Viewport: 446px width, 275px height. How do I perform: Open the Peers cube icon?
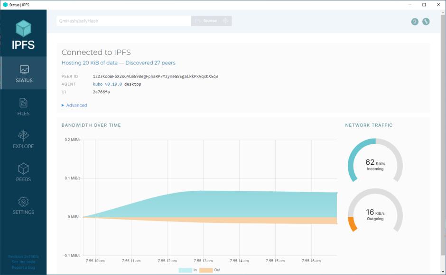23,169
